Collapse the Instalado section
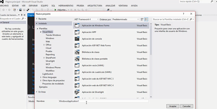The height and width of the screenshot is (109, 217). pyautogui.click(x=36, y=24)
